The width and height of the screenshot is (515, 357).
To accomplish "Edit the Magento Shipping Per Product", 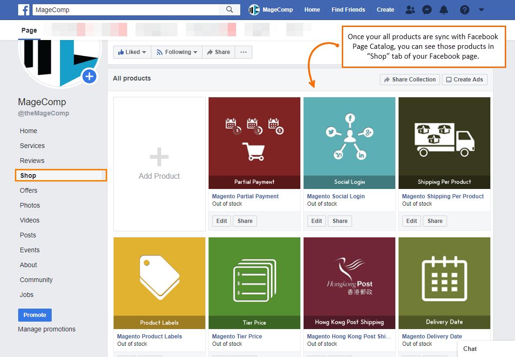I will pos(411,221).
